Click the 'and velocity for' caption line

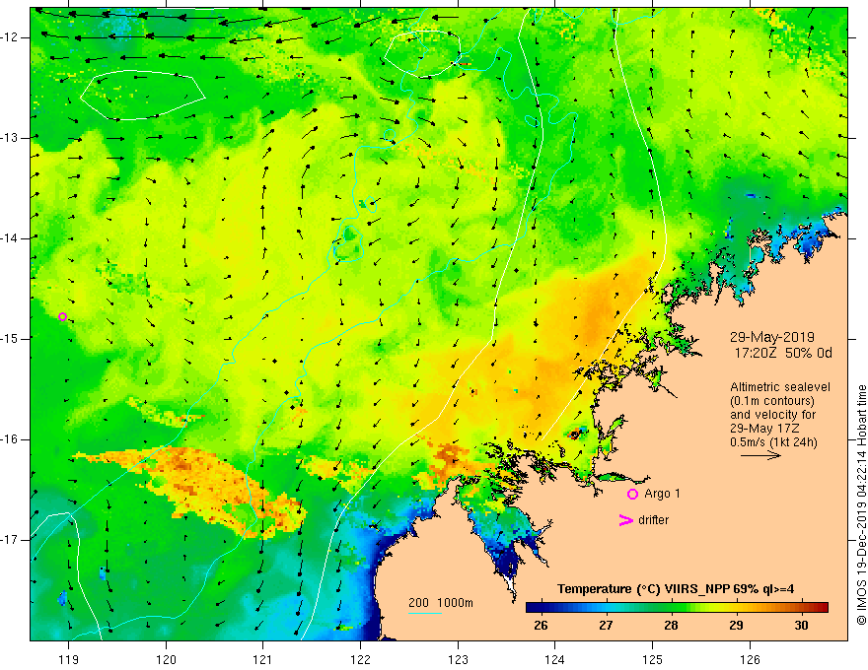772,415
